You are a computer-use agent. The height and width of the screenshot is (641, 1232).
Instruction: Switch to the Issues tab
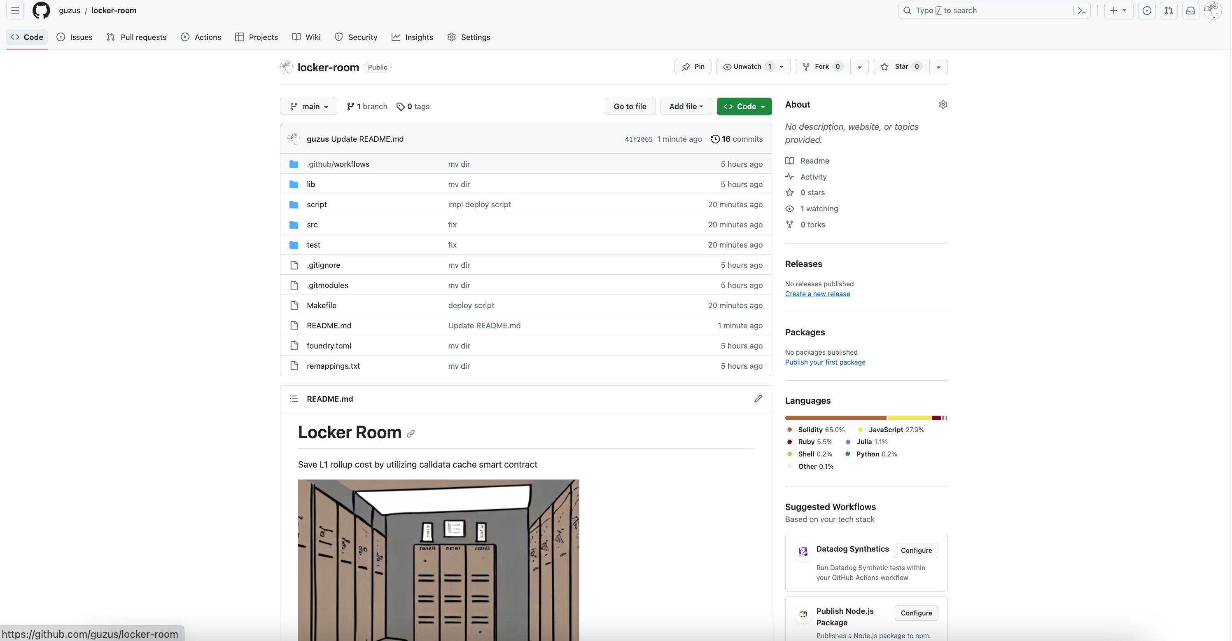click(75, 37)
